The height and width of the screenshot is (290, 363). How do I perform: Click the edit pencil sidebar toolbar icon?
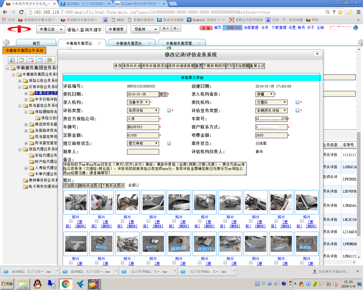point(22,60)
